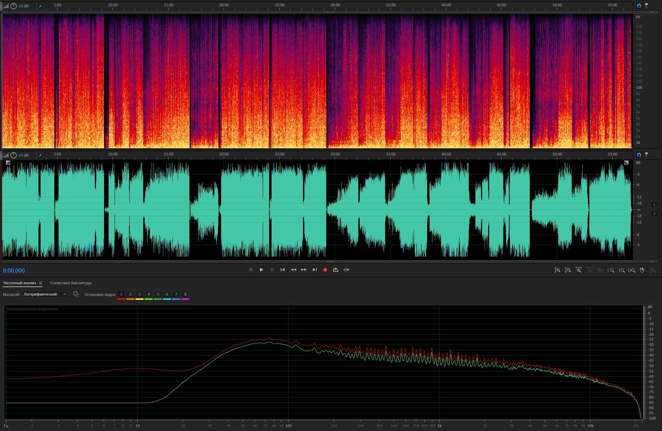Image resolution: width=662 pixels, height=431 pixels.
Task: Select hold frame button 1
Action: pos(121,295)
